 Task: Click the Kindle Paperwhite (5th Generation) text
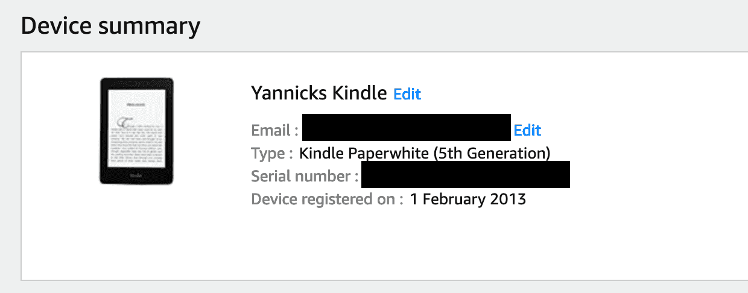(425, 153)
